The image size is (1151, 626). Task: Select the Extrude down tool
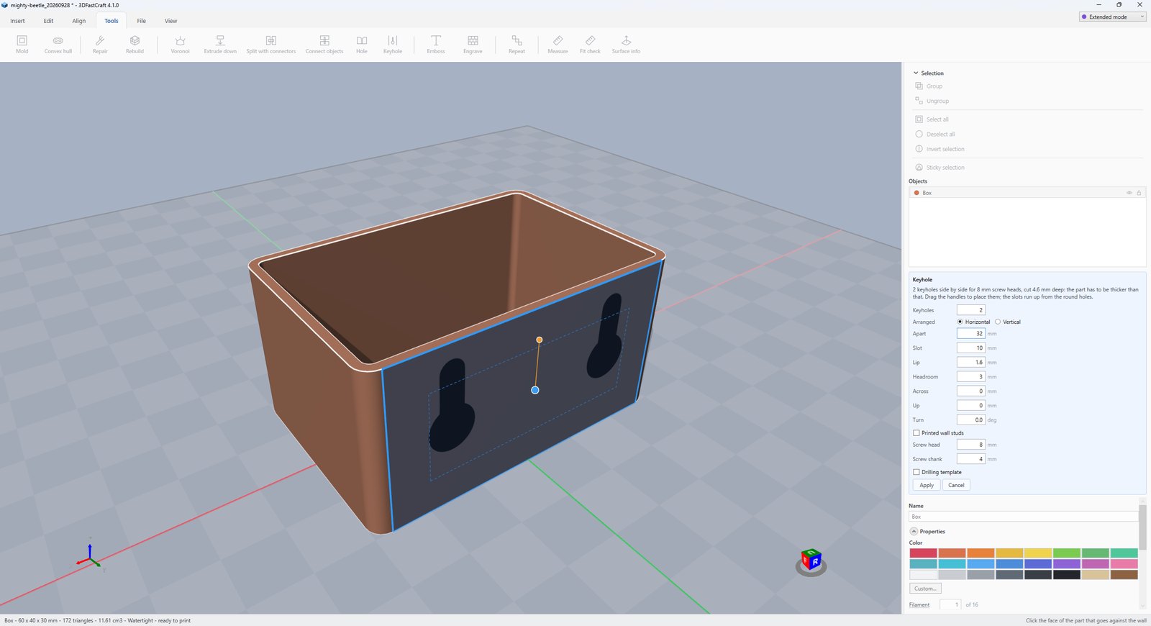tap(220, 45)
